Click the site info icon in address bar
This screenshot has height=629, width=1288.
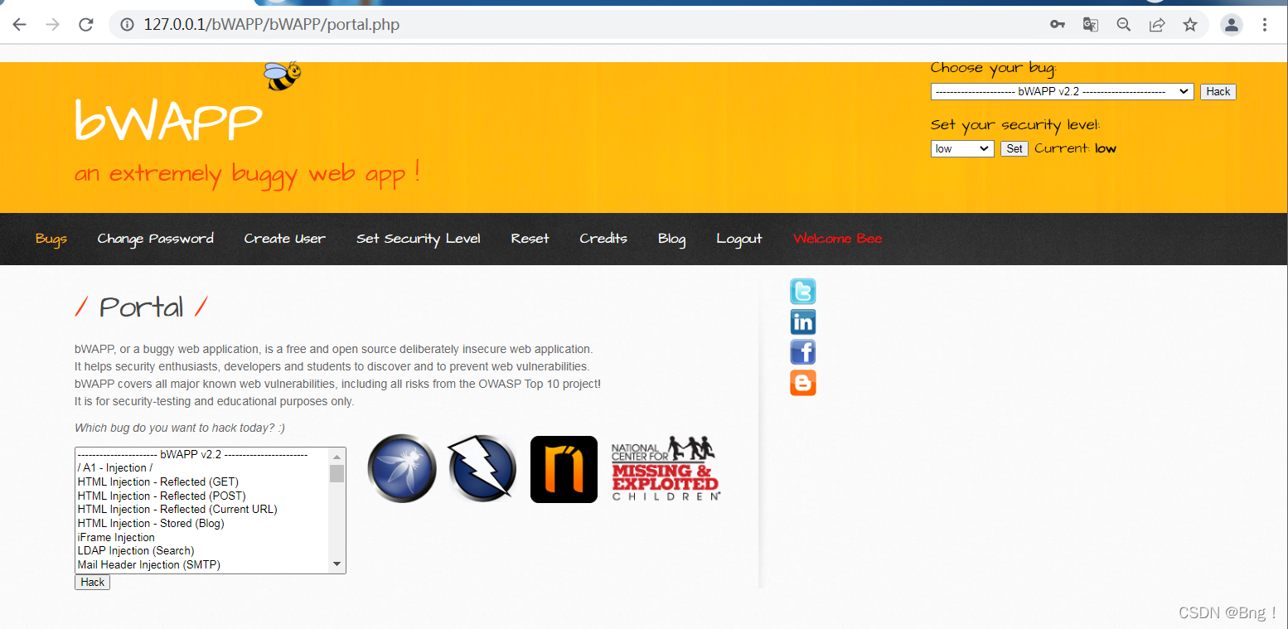point(128,25)
